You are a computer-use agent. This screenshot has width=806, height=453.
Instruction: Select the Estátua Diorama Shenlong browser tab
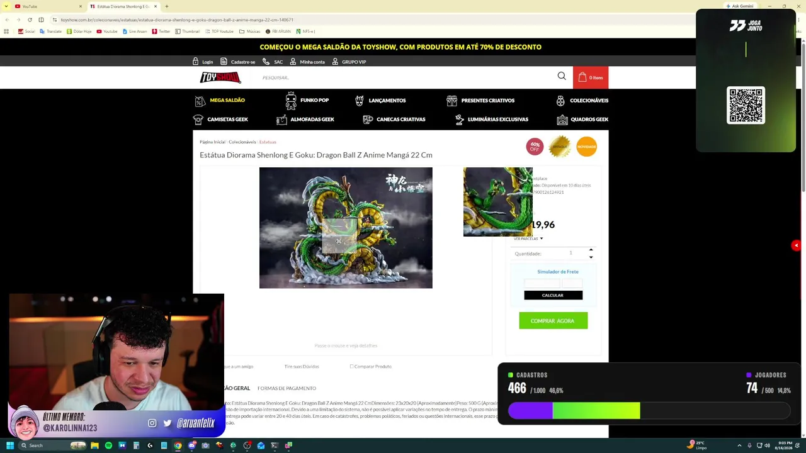(123, 6)
